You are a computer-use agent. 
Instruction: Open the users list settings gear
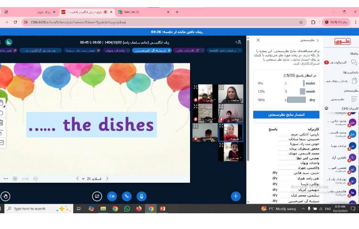pyautogui.click(x=326, y=108)
